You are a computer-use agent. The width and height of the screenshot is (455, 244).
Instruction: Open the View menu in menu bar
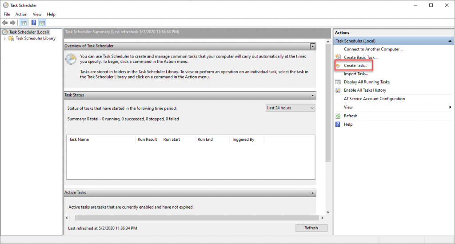pyautogui.click(x=37, y=14)
